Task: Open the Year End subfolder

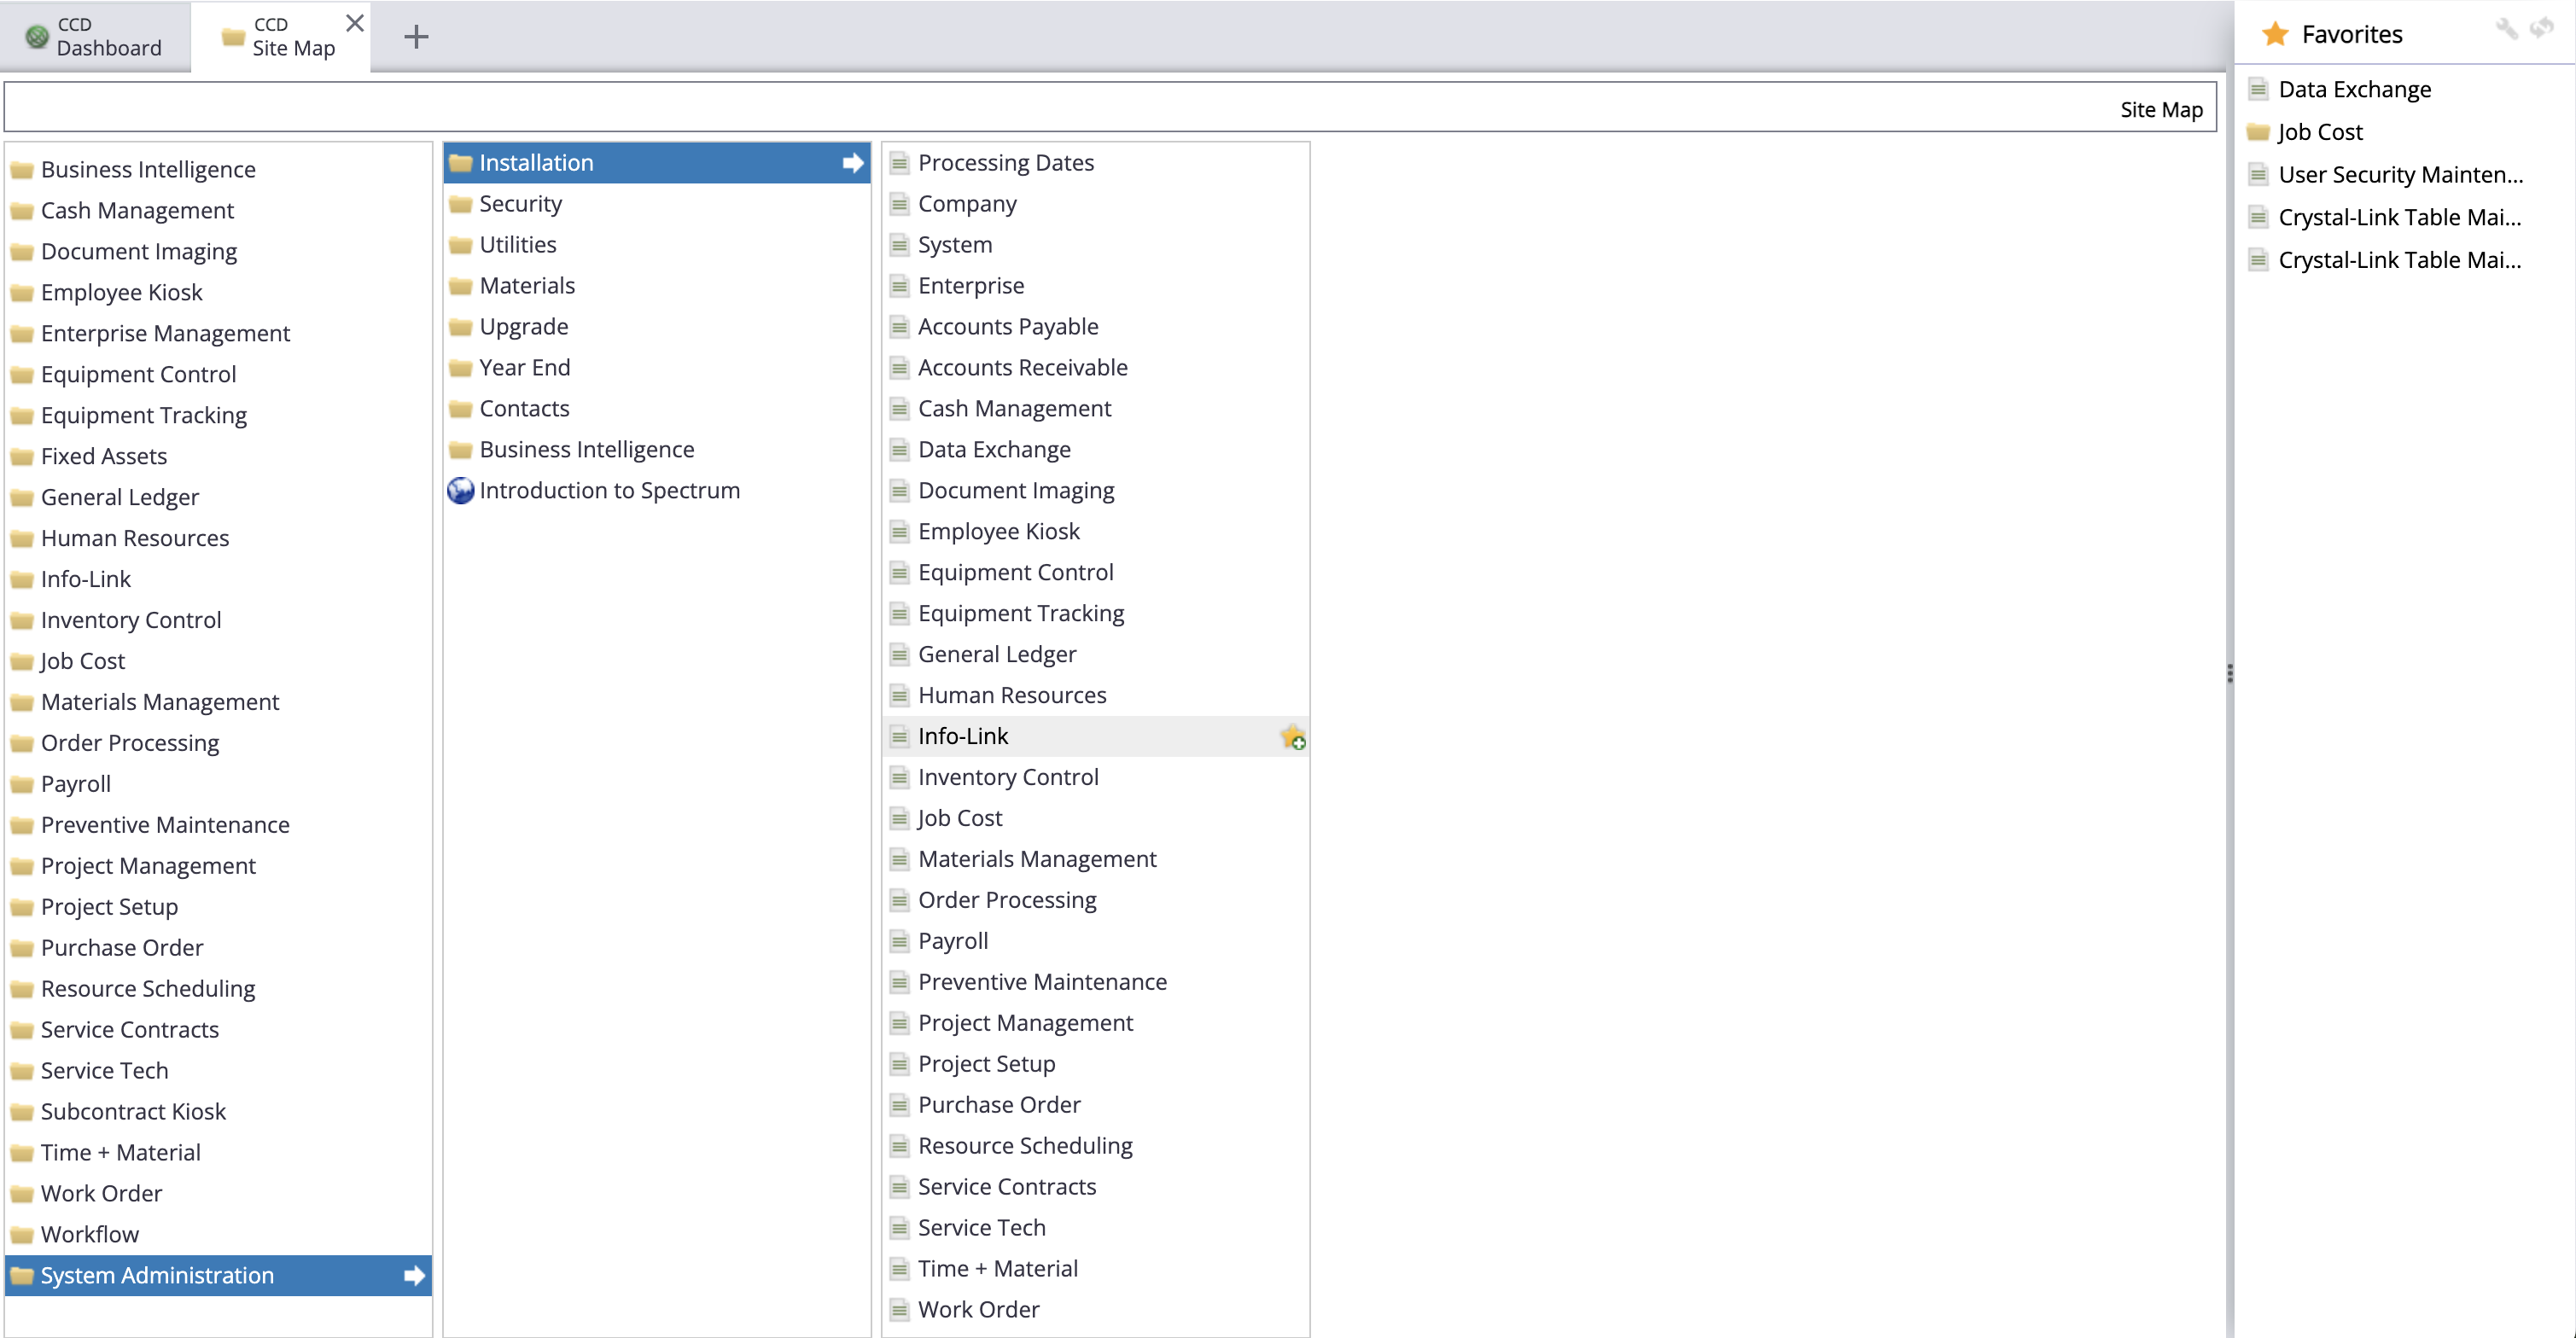Action: click(x=524, y=368)
